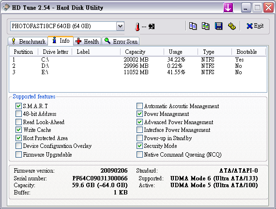This screenshot has height=209, width=276.
Task: Click the copy screenshot to clipboard icon
Action: pyautogui.click(x=206, y=26)
